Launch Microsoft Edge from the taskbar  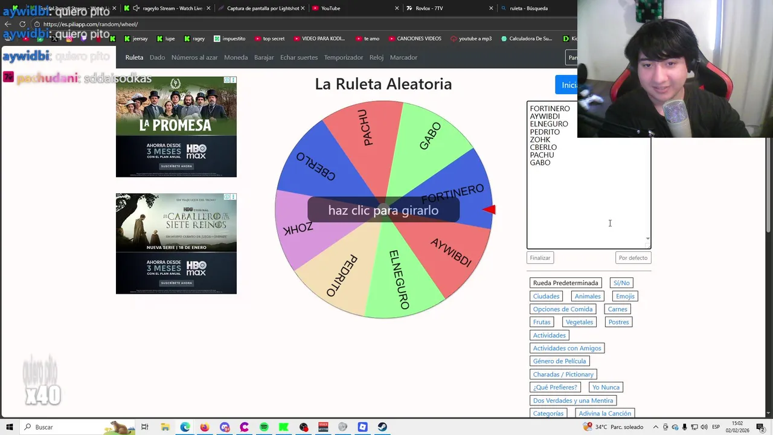tap(185, 427)
